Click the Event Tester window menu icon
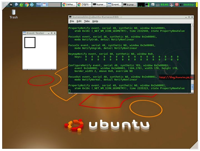Screen dimensions: 200x151 click(x=24, y=33)
